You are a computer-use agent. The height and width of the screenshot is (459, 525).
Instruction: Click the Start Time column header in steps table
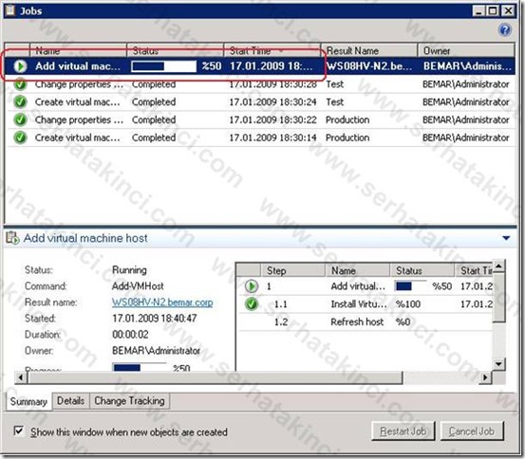click(x=474, y=270)
